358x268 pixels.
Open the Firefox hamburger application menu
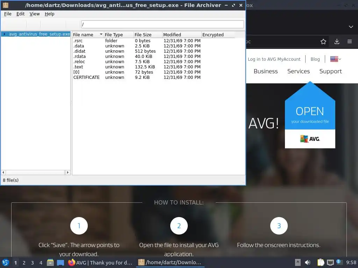350,42
